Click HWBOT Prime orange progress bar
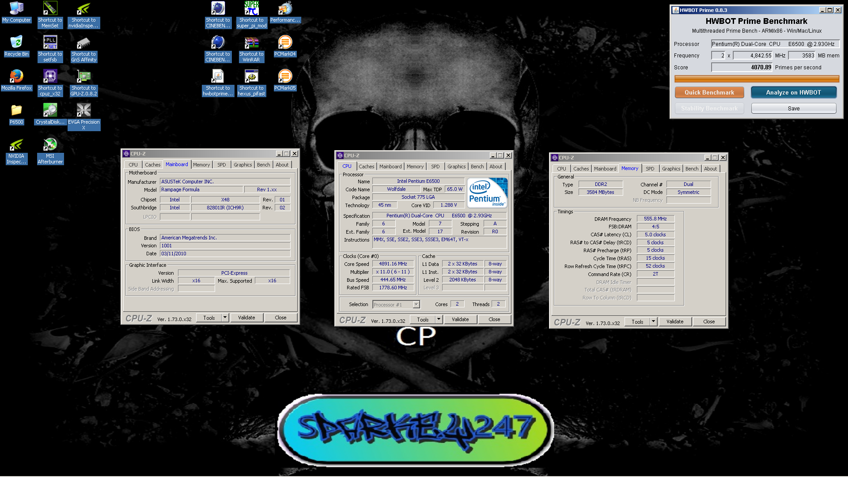The image size is (848, 477). [x=757, y=79]
